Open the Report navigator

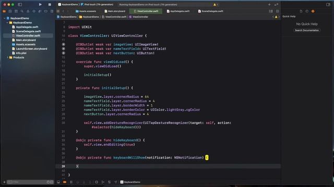coord(52,11)
